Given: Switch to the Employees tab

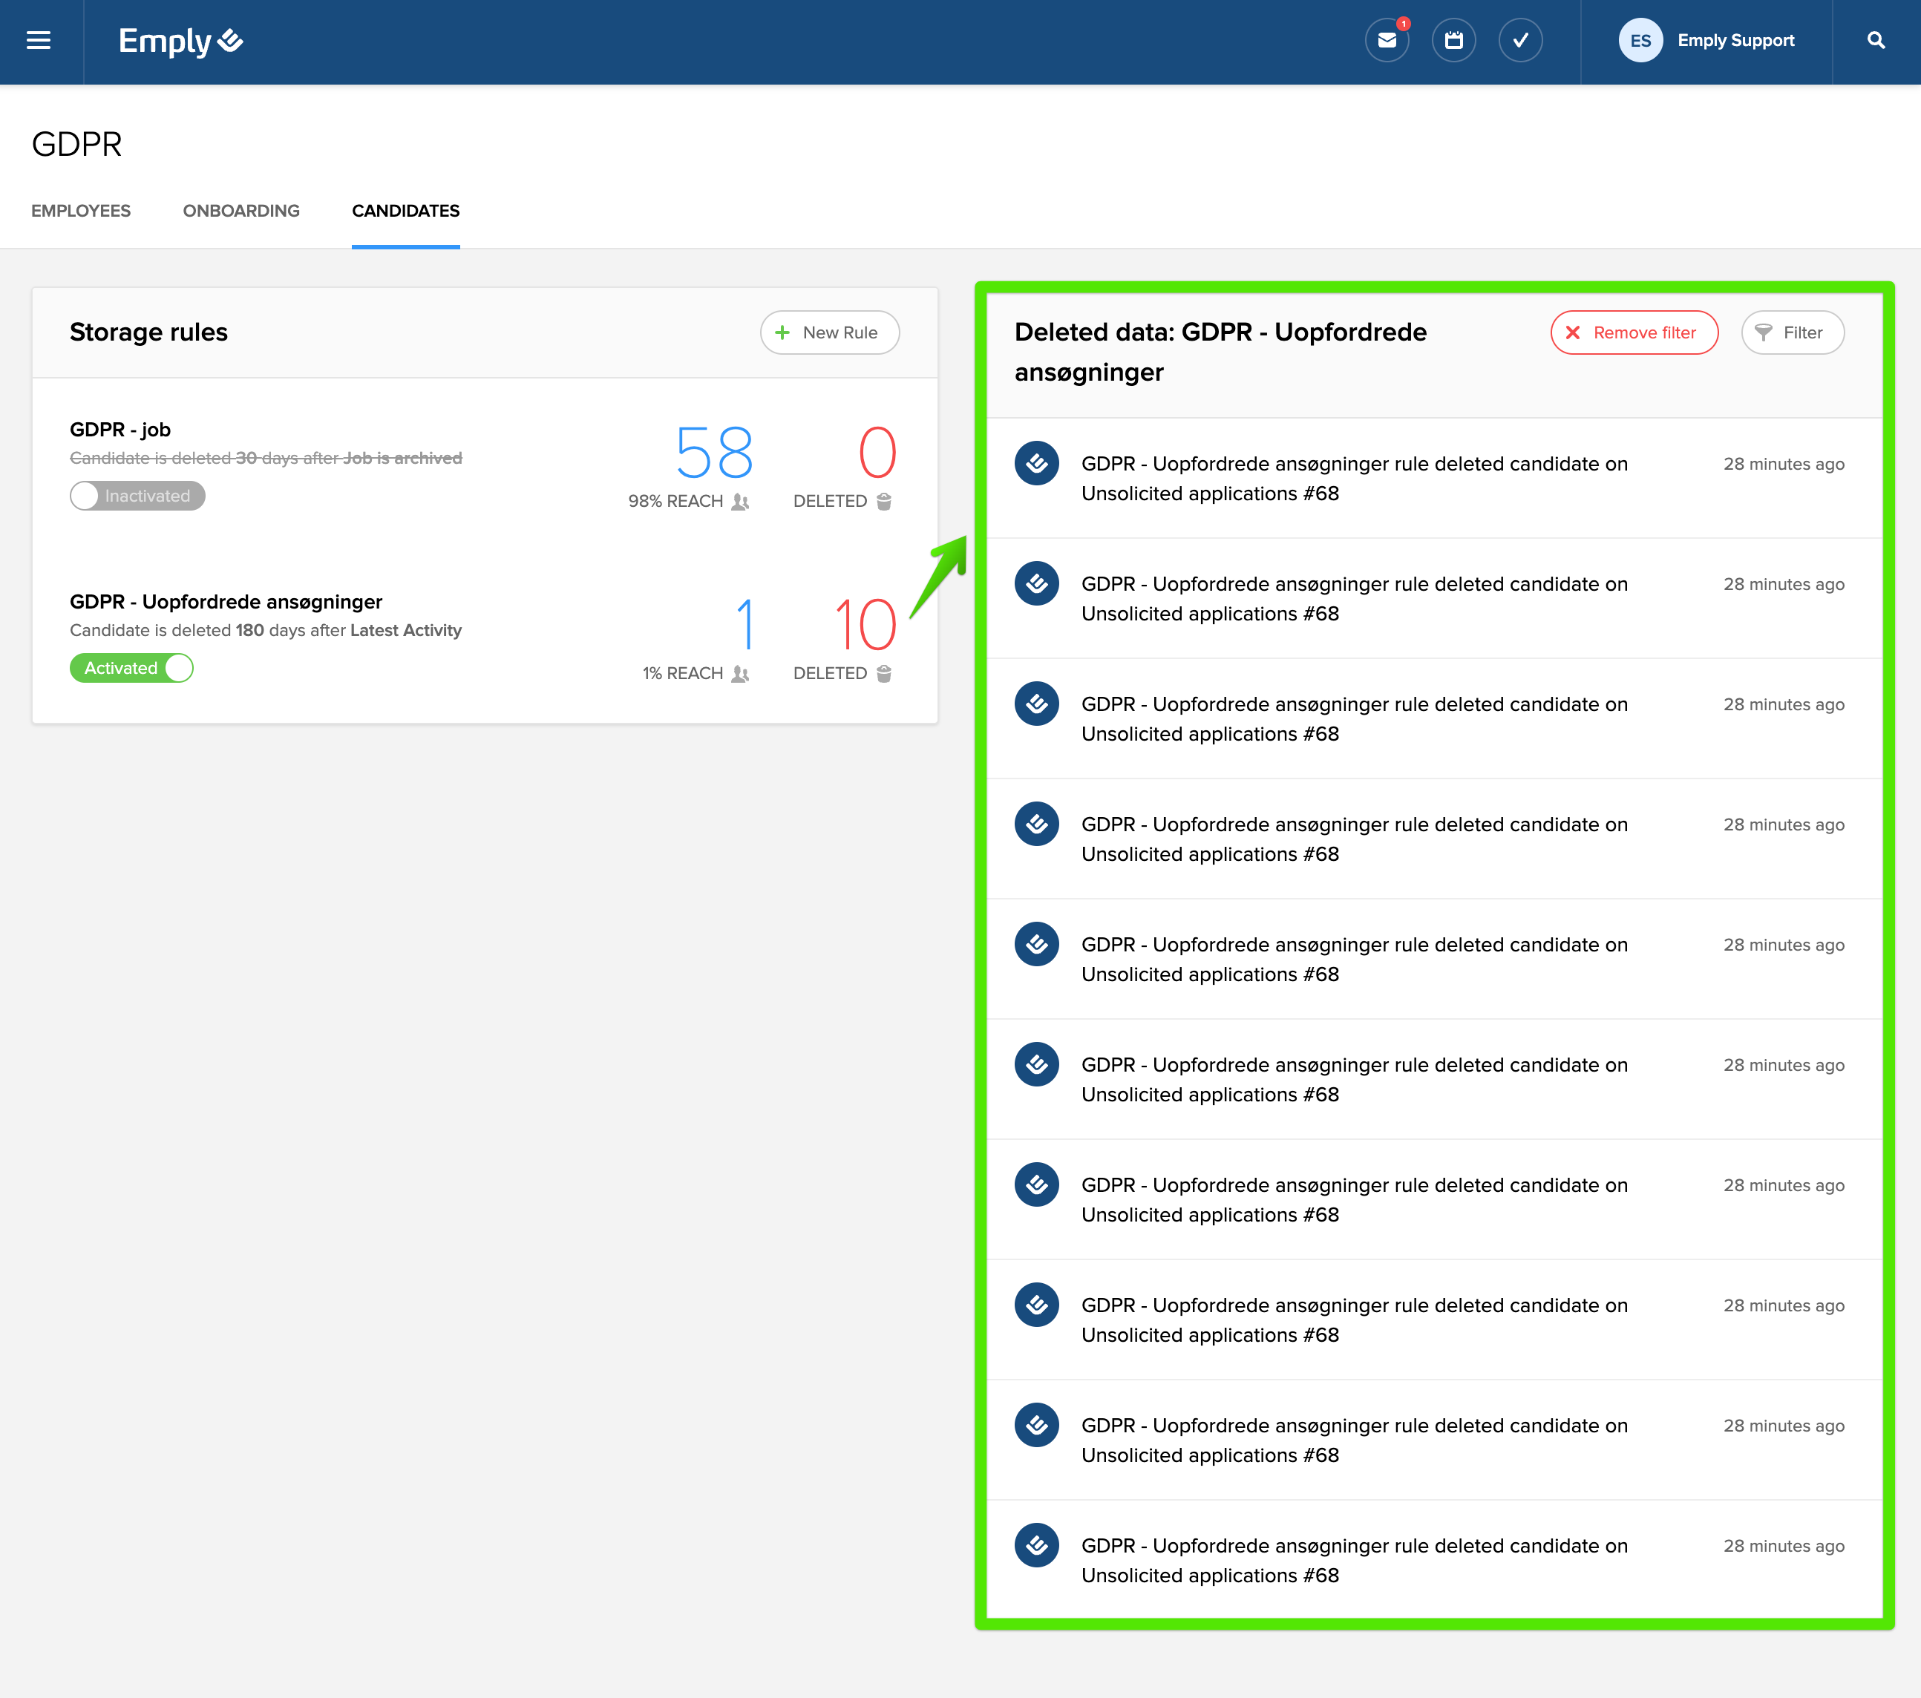Looking at the screenshot, I should [x=81, y=211].
